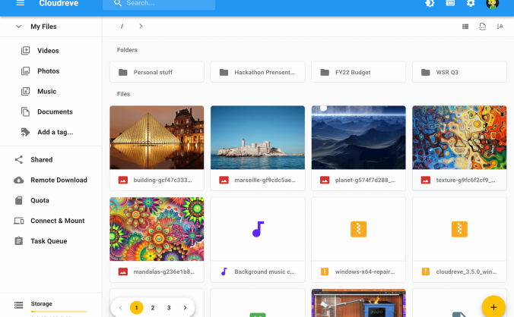Collapse the My Files section
Viewport: 514px width, 317px height.
[x=19, y=27]
